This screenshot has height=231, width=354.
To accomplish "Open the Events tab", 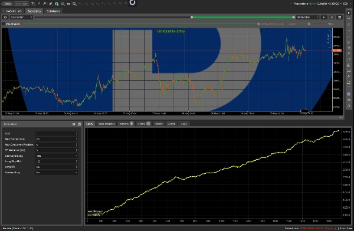I will (x=171, y=124).
